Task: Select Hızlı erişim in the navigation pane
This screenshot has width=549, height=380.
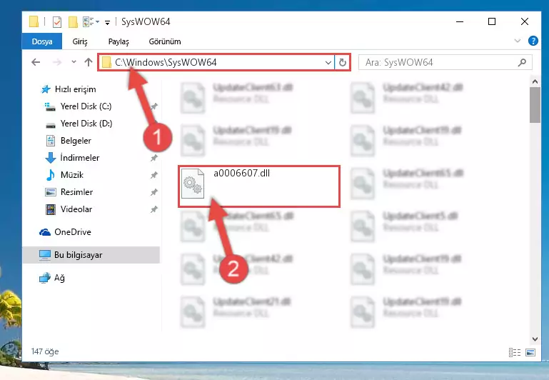Action: click(75, 89)
